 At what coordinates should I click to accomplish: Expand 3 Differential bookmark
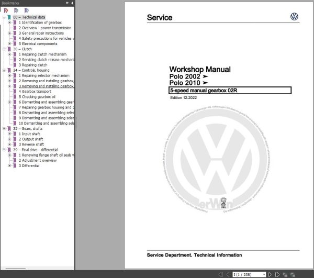pyautogui.click(x=9, y=165)
